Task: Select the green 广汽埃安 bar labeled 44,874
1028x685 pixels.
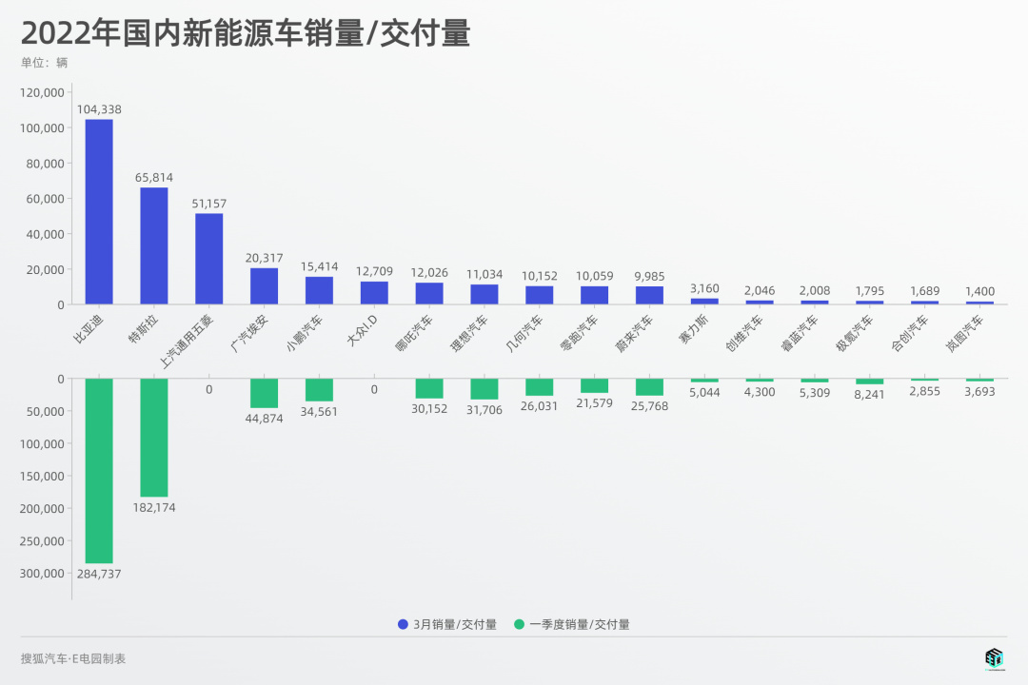Action: 265,393
